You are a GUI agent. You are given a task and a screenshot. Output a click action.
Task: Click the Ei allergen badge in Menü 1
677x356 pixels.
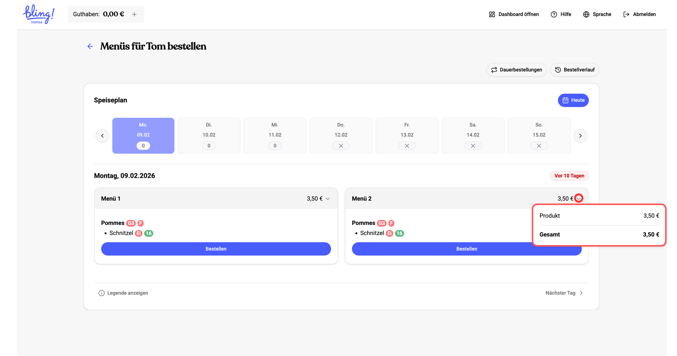pos(139,233)
